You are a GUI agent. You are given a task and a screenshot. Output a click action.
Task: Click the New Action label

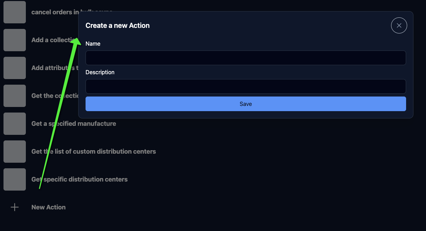(x=49, y=207)
